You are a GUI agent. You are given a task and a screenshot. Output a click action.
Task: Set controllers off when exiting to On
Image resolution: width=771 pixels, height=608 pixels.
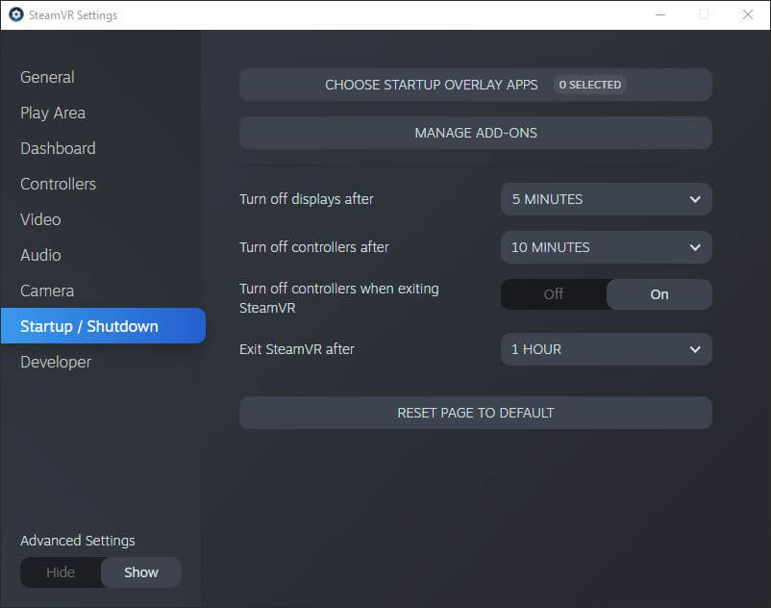659,294
